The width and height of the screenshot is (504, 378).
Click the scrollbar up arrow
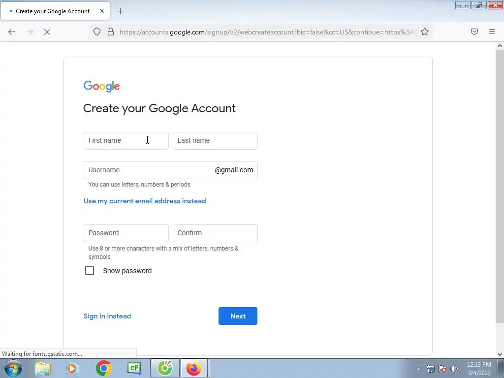click(500, 46)
